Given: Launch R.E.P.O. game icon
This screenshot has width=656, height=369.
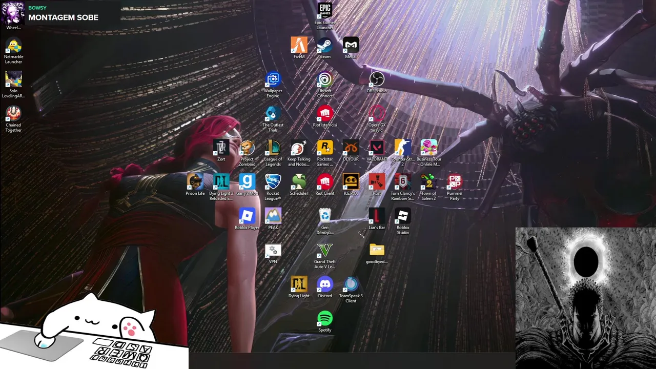Looking at the screenshot, I should [x=351, y=182].
